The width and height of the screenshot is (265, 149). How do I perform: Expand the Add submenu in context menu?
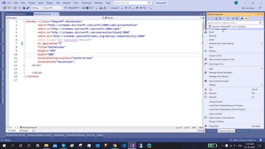pos(234,69)
